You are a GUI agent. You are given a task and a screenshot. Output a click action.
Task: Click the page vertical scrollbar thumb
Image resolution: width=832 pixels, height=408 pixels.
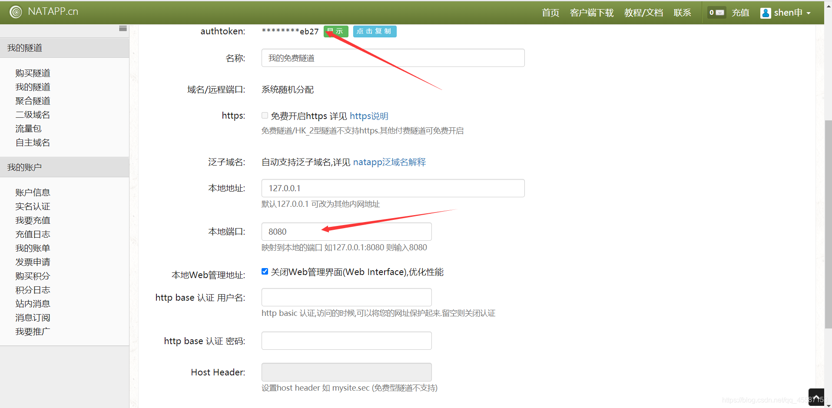point(828,224)
